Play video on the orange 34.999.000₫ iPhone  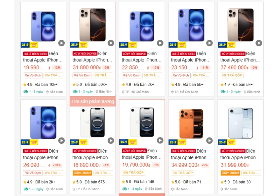209,140
